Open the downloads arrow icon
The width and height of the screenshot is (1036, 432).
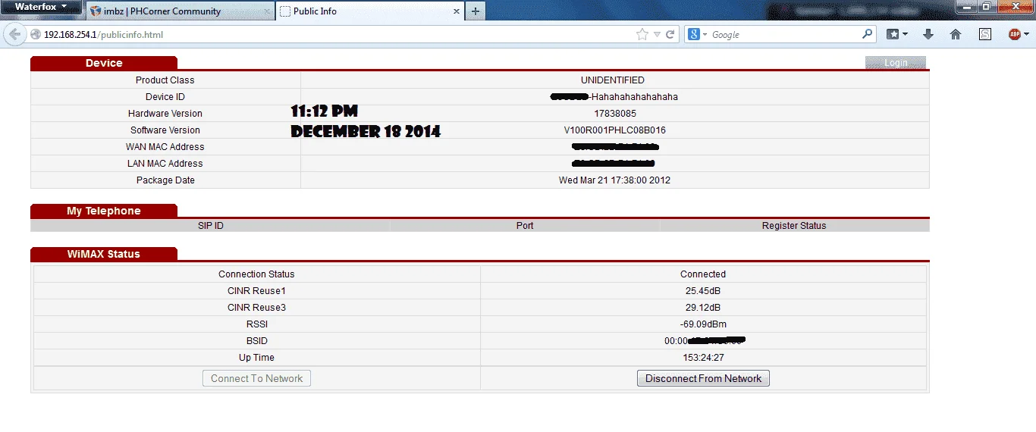[928, 34]
